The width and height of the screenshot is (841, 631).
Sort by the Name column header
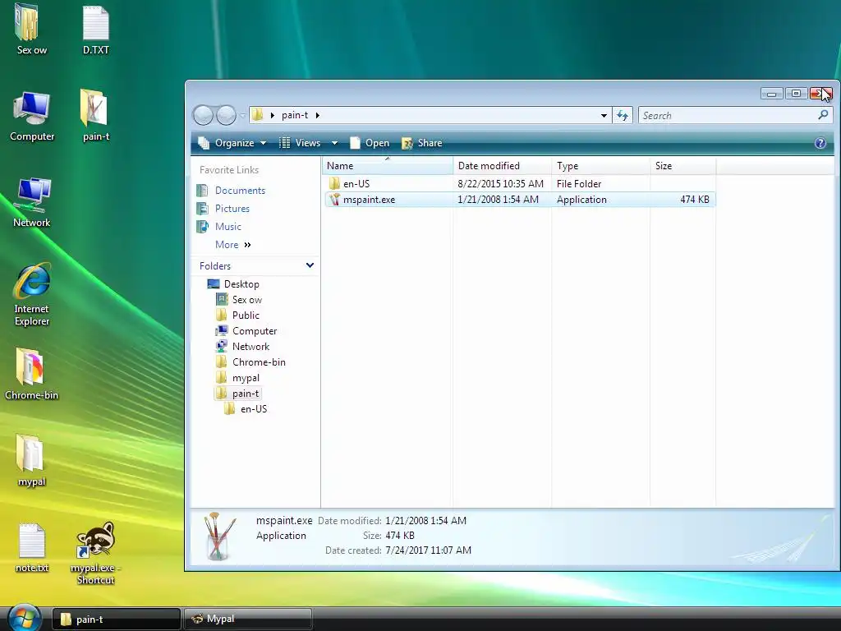click(388, 166)
